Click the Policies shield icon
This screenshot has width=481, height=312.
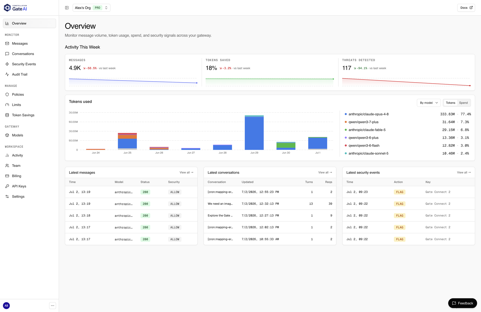[7, 95]
